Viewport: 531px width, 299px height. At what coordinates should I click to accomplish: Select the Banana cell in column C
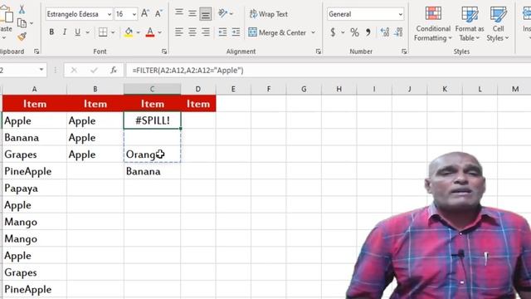tap(152, 171)
